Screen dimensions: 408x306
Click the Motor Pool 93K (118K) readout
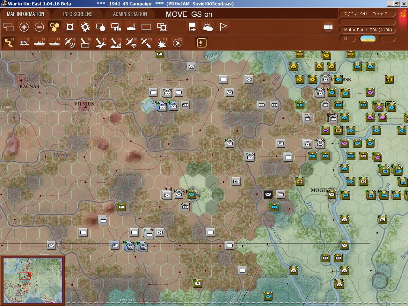367,30
